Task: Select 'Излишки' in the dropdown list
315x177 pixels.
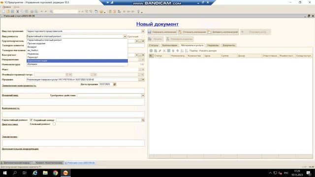Action: pyautogui.click(x=77, y=64)
